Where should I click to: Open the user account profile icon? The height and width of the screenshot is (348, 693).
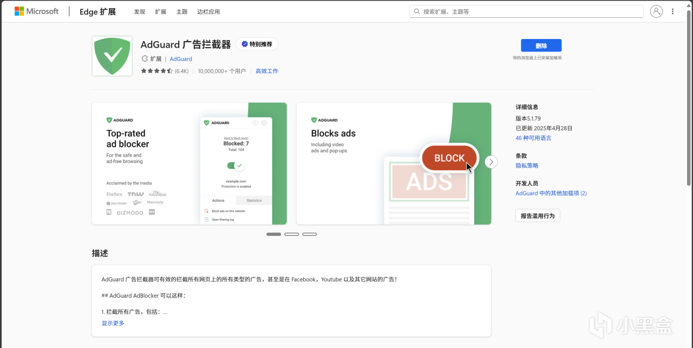pos(656,11)
